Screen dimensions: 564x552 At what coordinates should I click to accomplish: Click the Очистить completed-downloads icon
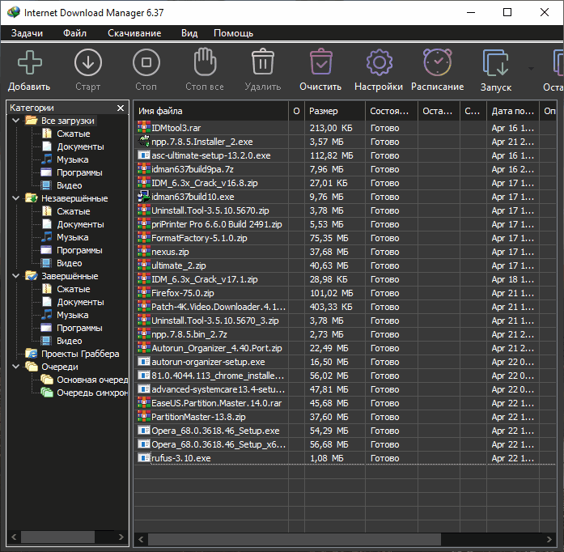click(x=321, y=62)
